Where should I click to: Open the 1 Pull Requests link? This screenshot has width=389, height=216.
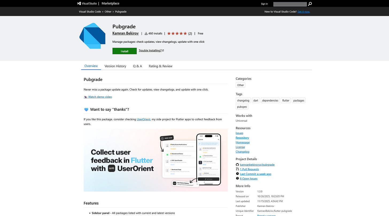249,169
